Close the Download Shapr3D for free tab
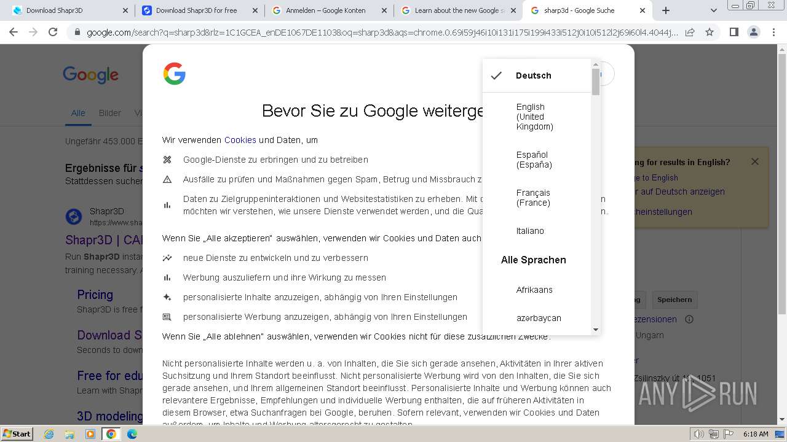 click(255, 10)
